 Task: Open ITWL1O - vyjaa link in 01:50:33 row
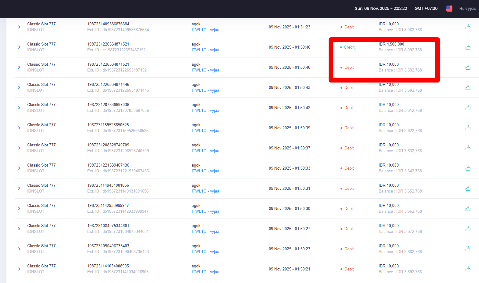point(205,171)
